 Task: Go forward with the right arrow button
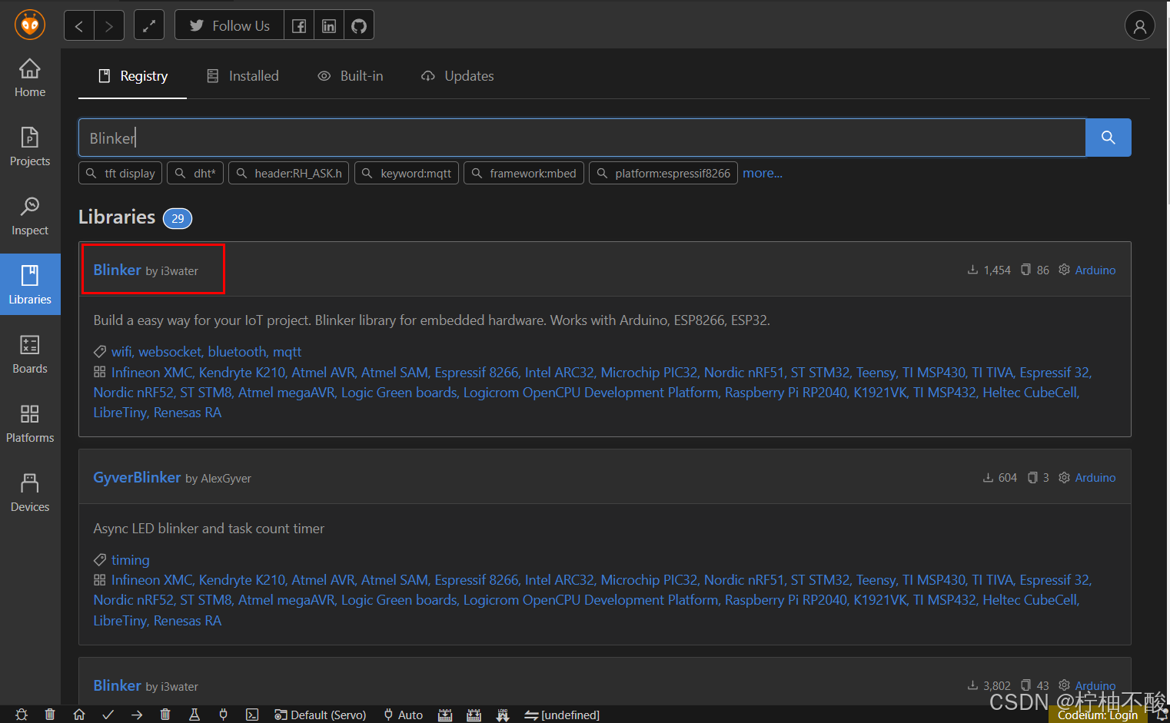109,25
